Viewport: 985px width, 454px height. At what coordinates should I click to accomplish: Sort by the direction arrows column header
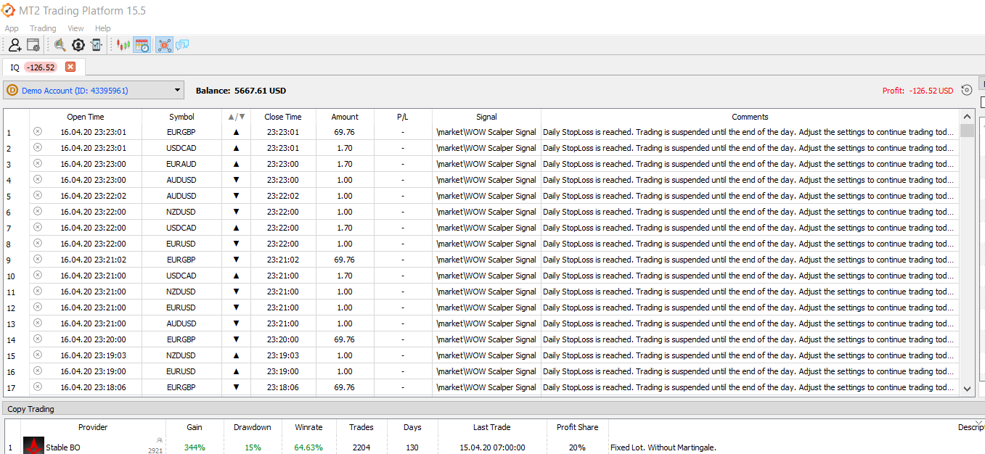pos(237,117)
